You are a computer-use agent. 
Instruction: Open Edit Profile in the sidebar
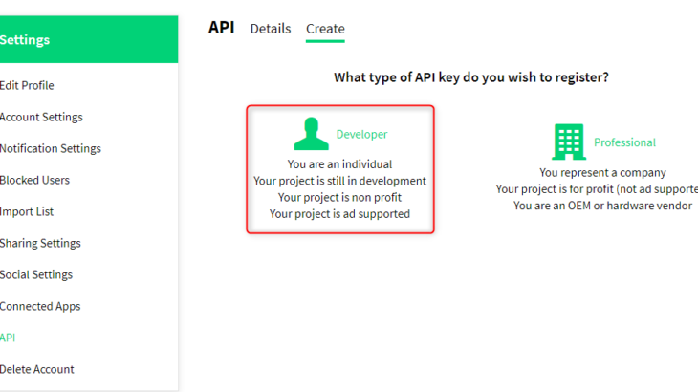(x=27, y=85)
